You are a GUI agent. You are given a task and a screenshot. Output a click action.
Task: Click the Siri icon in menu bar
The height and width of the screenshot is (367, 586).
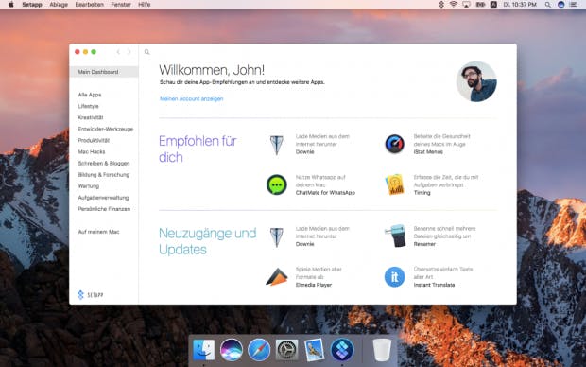coord(561,5)
